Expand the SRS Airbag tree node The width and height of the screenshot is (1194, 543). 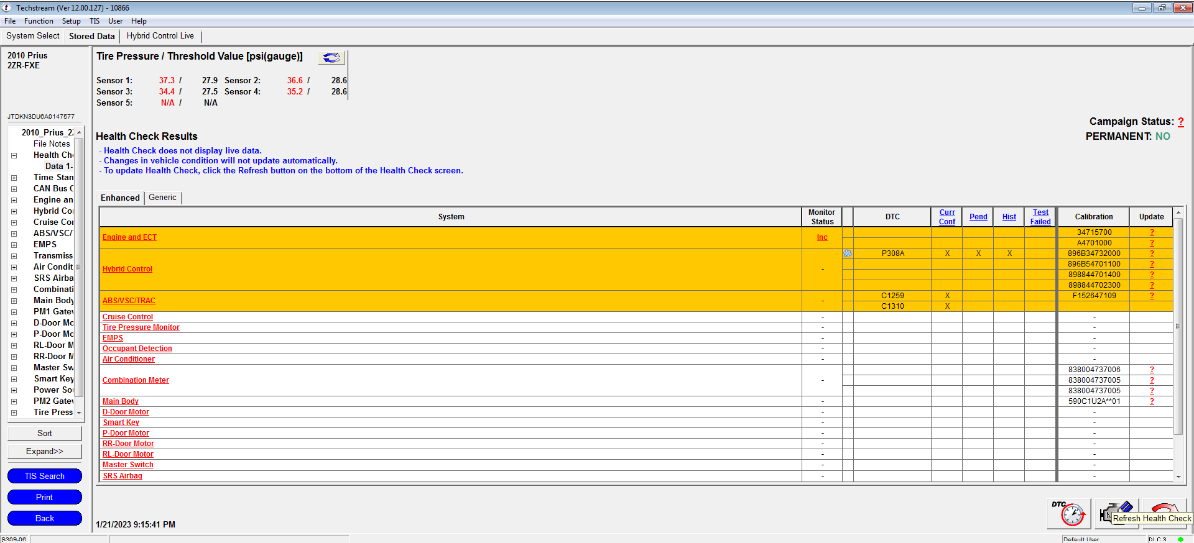tap(14, 278)
